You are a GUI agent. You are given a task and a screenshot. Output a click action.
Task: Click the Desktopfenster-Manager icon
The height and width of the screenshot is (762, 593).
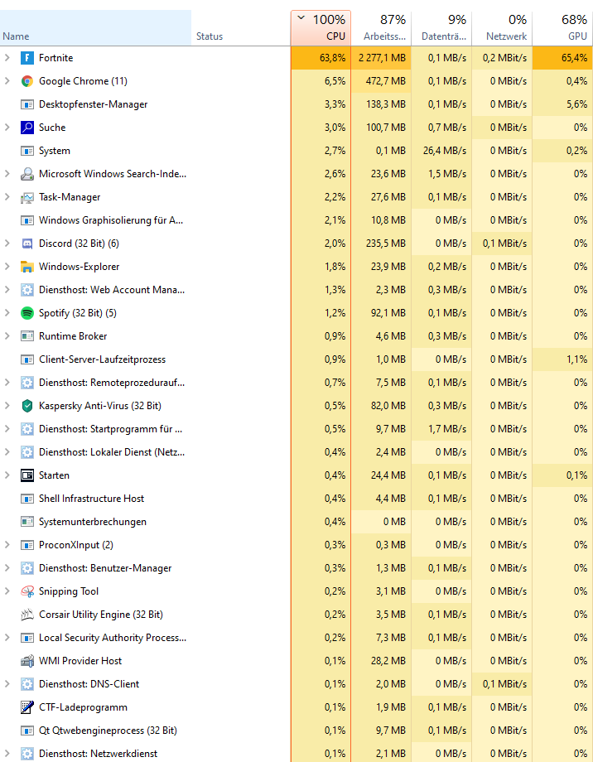27,104
